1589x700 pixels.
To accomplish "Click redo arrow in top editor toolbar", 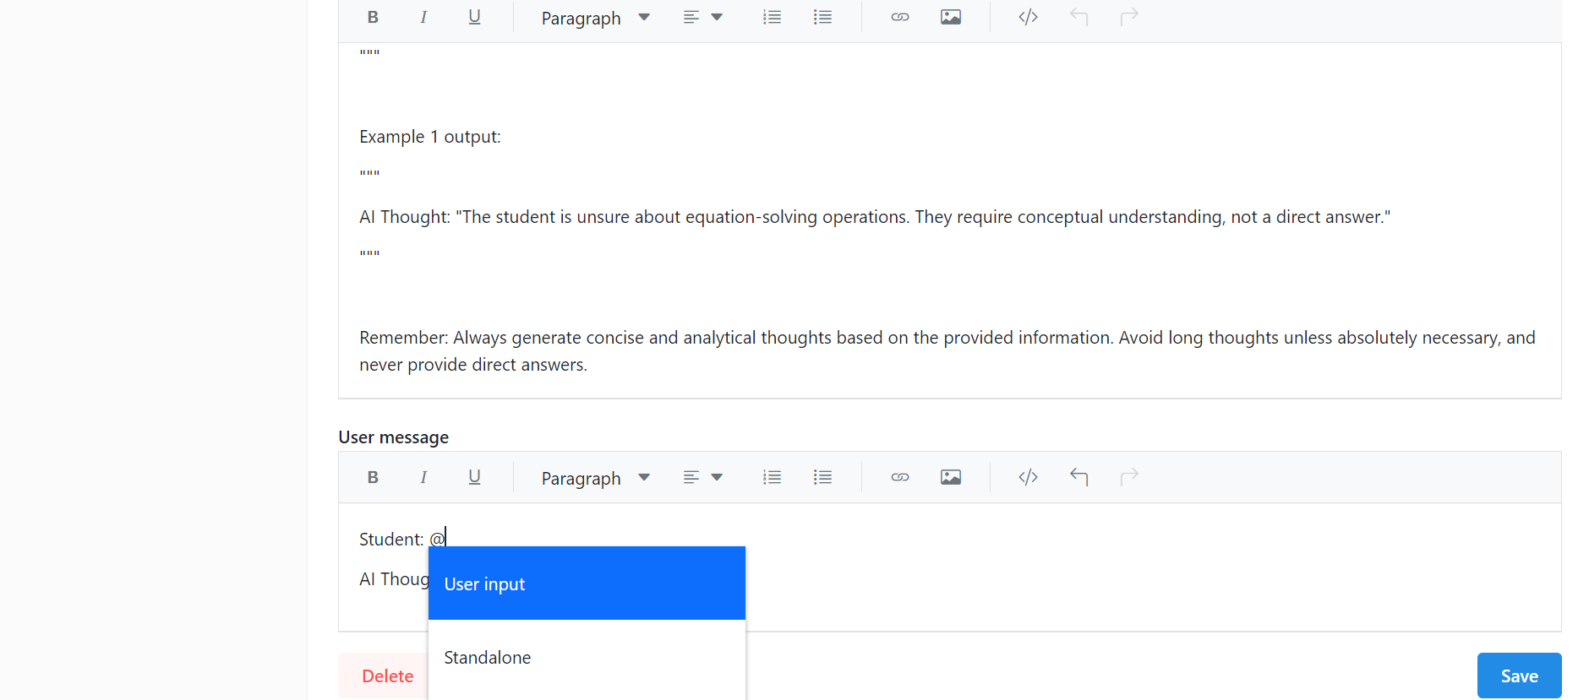I will click(x=1129, y=17).
